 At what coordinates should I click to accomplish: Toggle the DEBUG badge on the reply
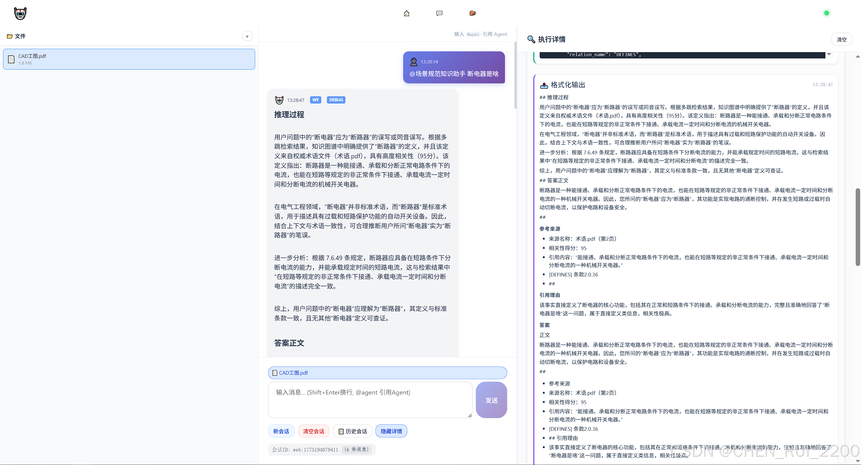point(336,100)
